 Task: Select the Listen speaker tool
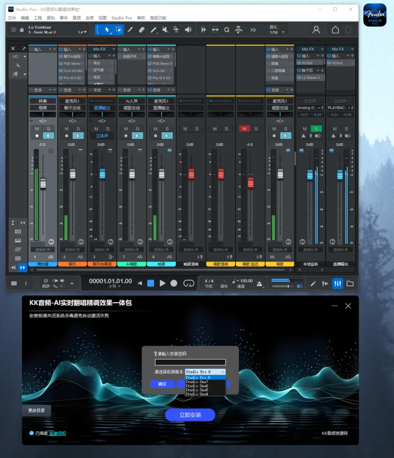click(x=188, y=30)
